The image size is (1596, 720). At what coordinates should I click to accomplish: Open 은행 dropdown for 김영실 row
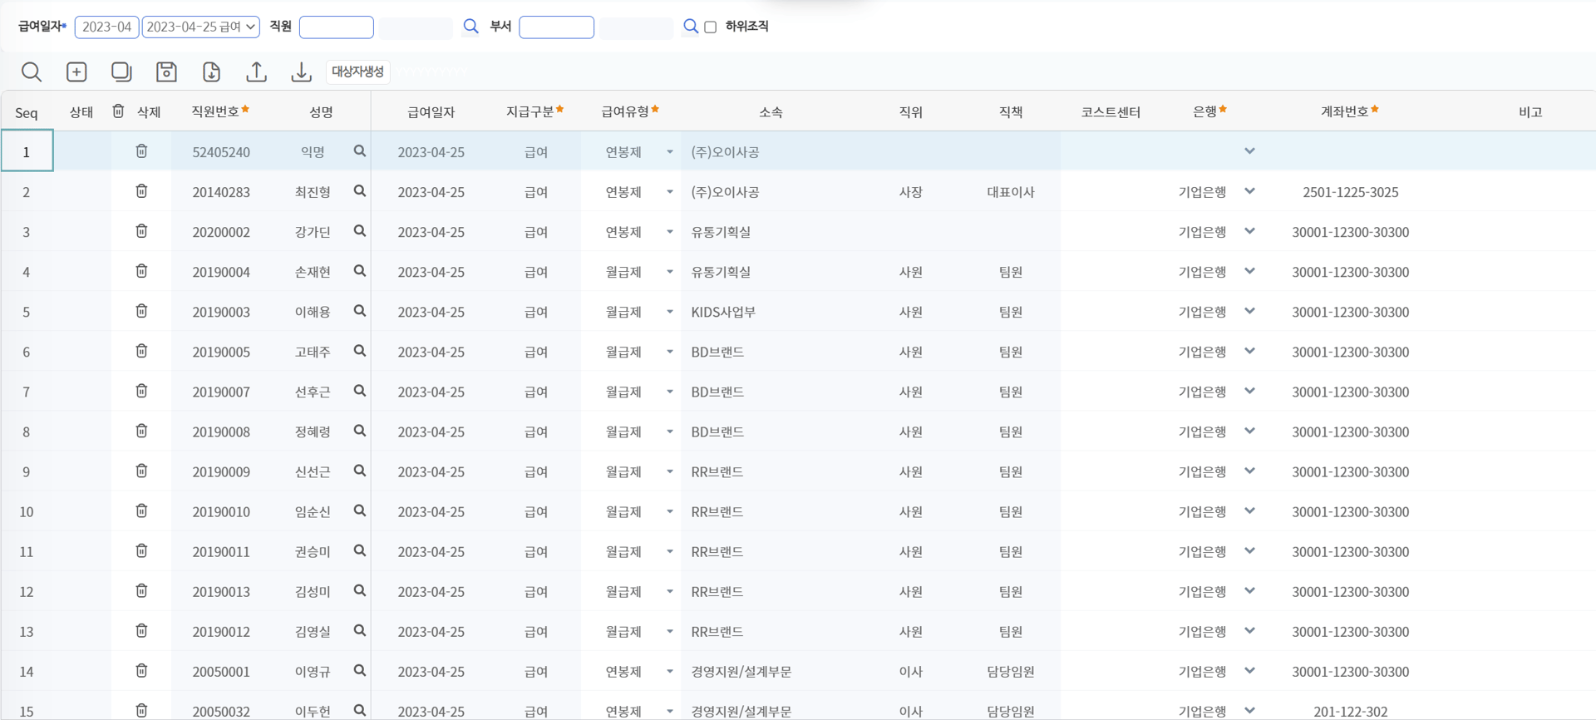pos(1249,630)
